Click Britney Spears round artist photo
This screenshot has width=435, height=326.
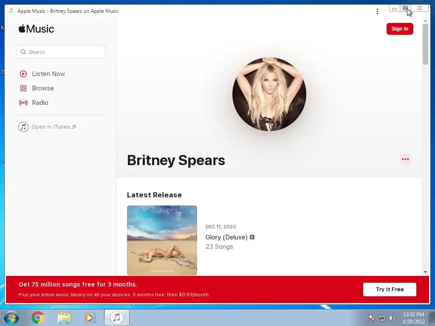click(269, 94)
